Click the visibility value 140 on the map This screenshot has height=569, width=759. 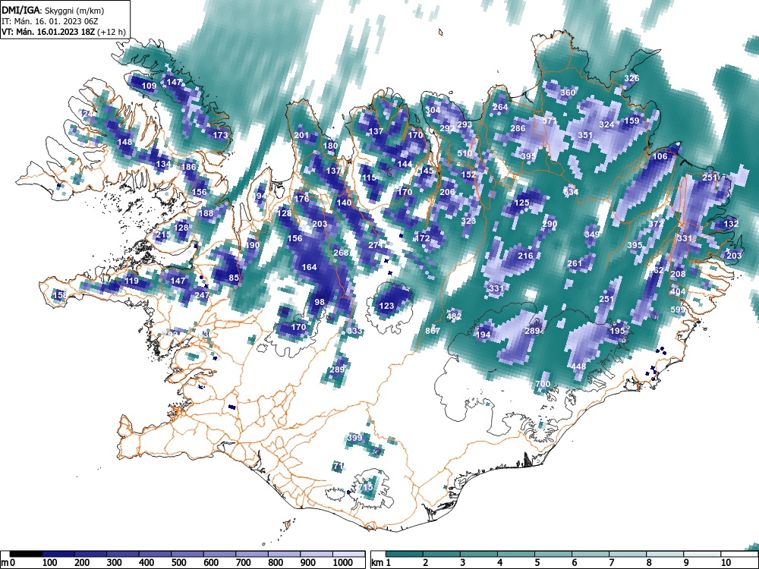(x=344, y=203)
